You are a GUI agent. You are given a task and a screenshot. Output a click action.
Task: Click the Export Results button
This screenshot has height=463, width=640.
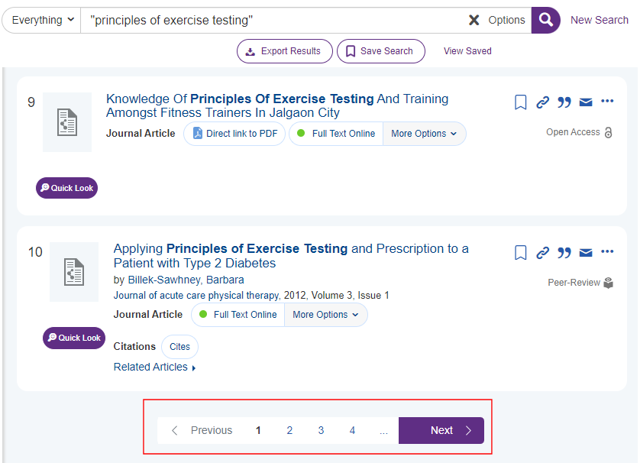pyautogui.click(x=284, y=51)
